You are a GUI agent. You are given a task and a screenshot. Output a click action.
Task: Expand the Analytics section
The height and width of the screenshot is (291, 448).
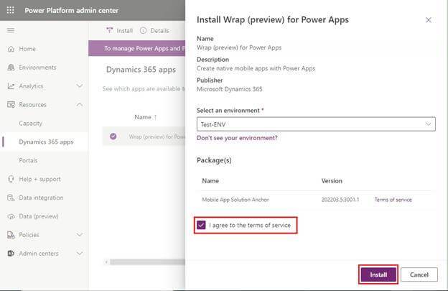click(79, 86)
